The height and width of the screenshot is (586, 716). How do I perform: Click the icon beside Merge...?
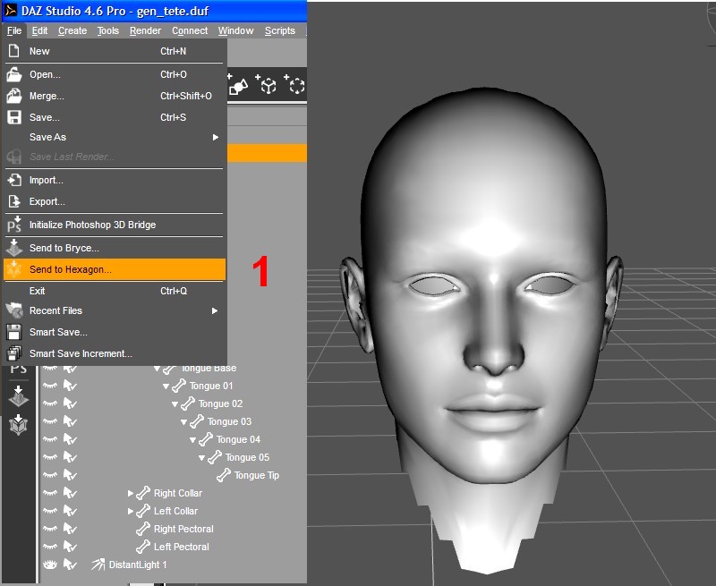14,96
